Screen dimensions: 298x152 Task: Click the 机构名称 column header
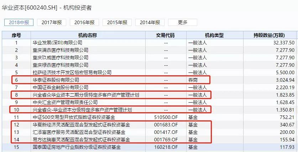point(88,35)
